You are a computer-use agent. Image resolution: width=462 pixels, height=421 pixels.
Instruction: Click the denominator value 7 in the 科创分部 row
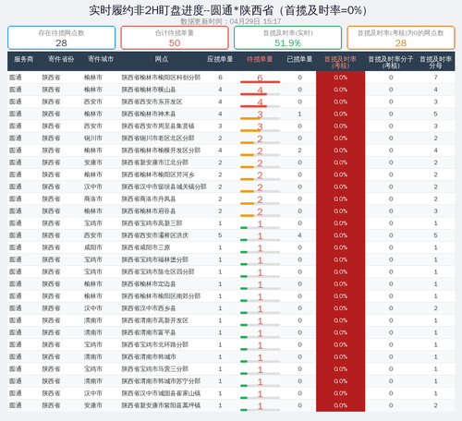pos(435,78)
